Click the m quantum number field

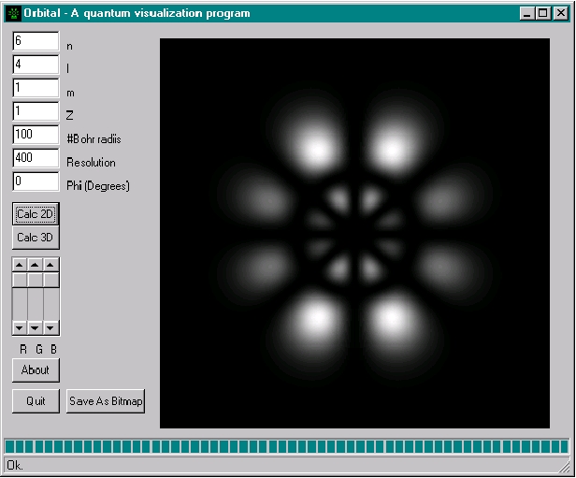(x=36, y=88)
